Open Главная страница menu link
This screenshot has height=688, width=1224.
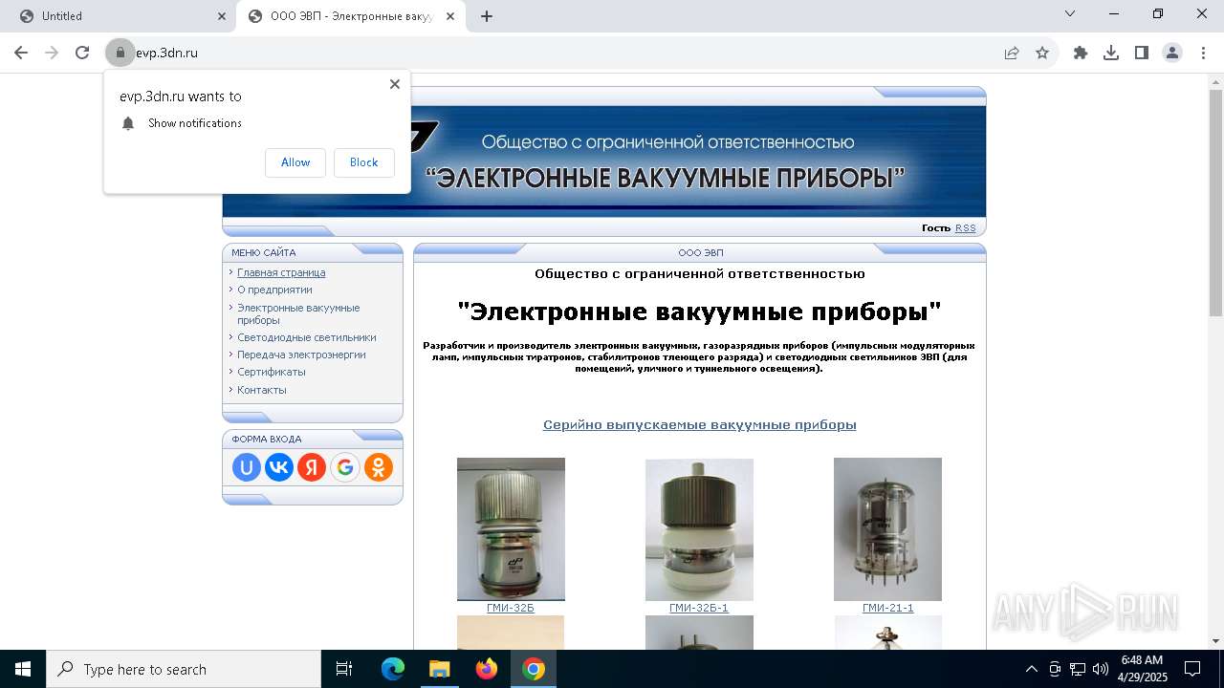point(281,272)
